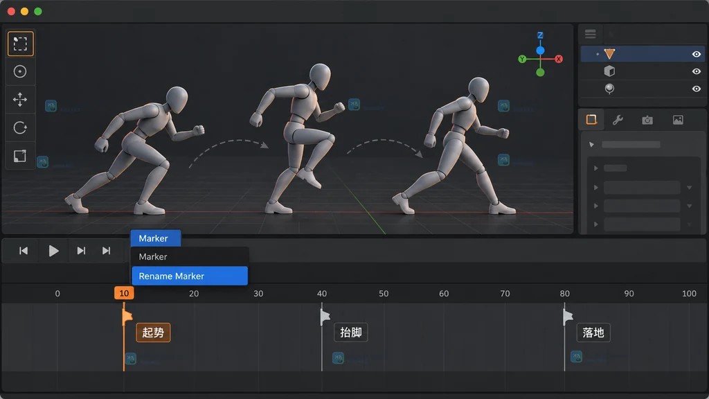Click the current frame indicator 10
709x399 pixels.
click(x=124, y=293)
